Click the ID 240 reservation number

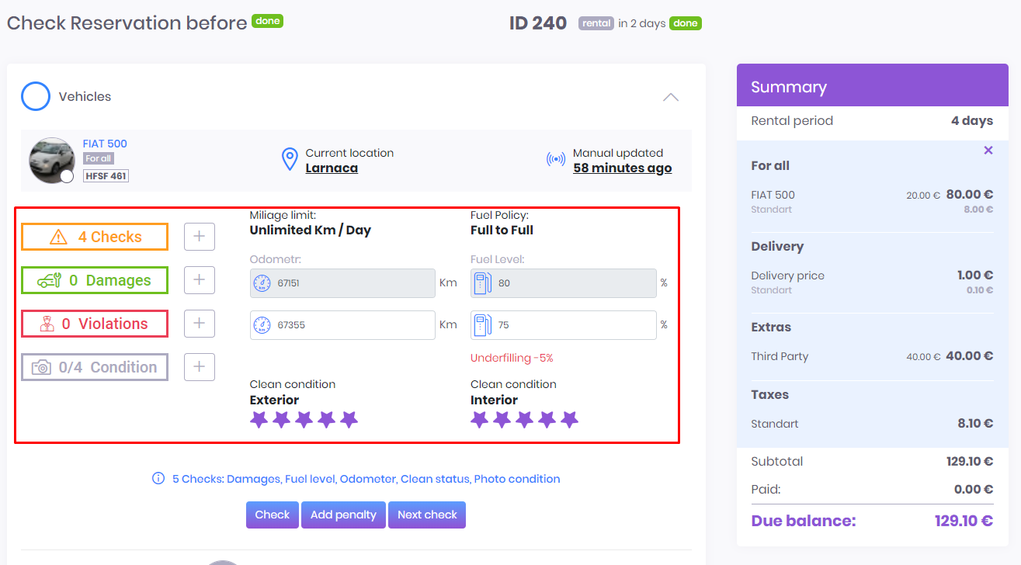(538, 23)
